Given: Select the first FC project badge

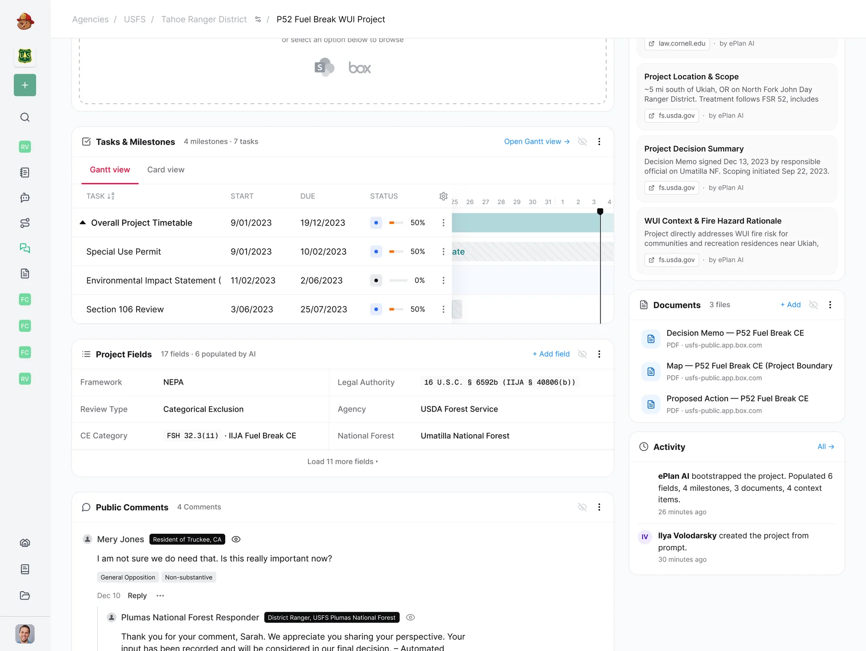Looking at the screenshot, I should [25, 300].
